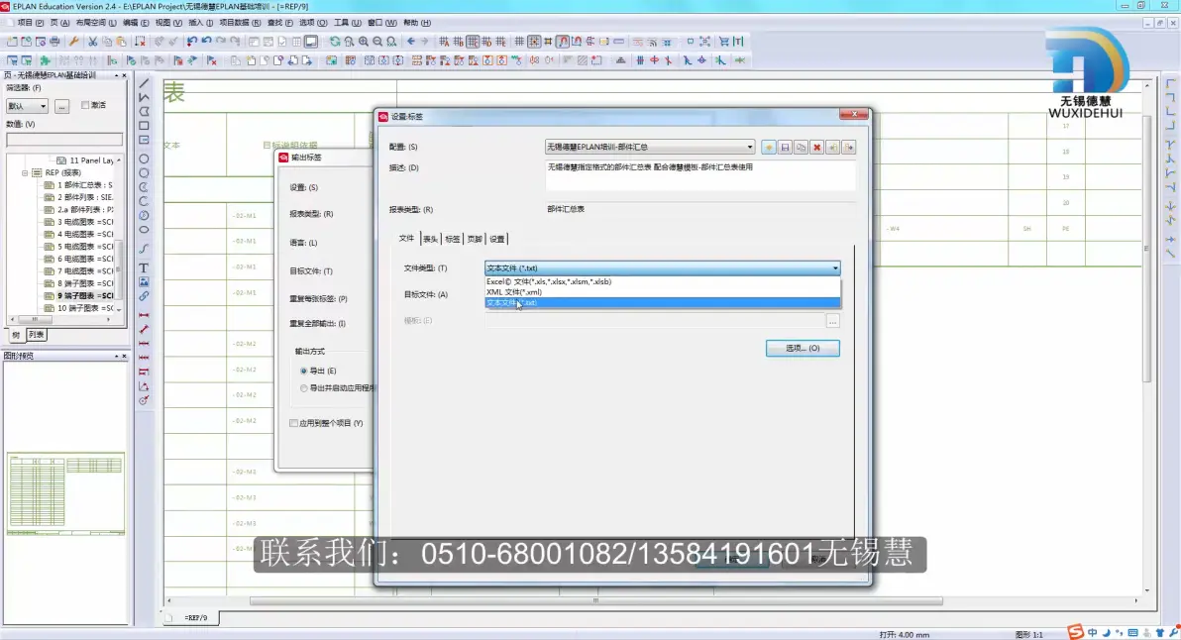The image size is (1181, 640).
Task: Click the Zoom in magnifier icon
Action: 363,43
